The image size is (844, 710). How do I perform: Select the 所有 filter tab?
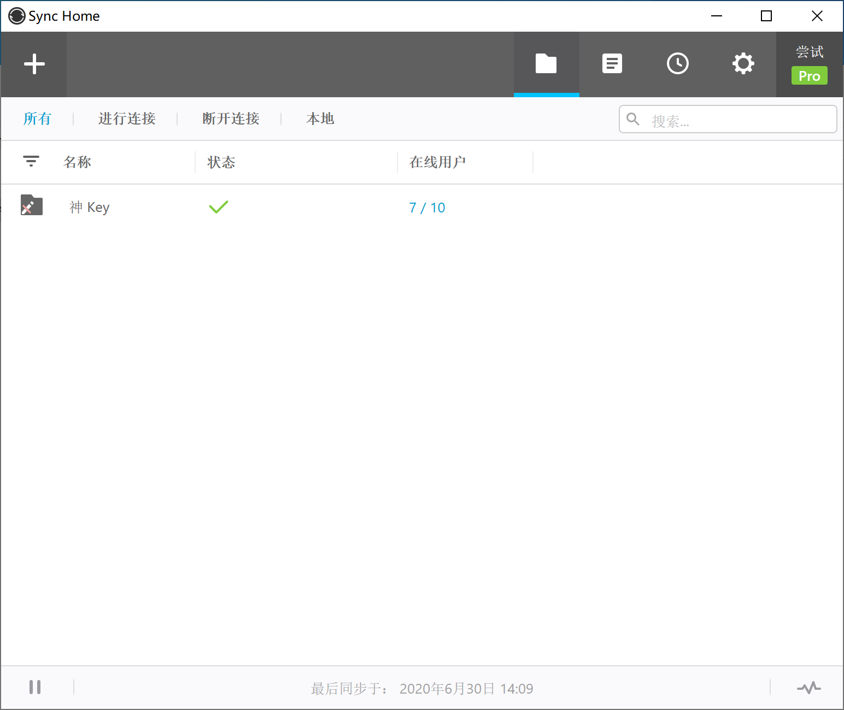coord(37,119)
